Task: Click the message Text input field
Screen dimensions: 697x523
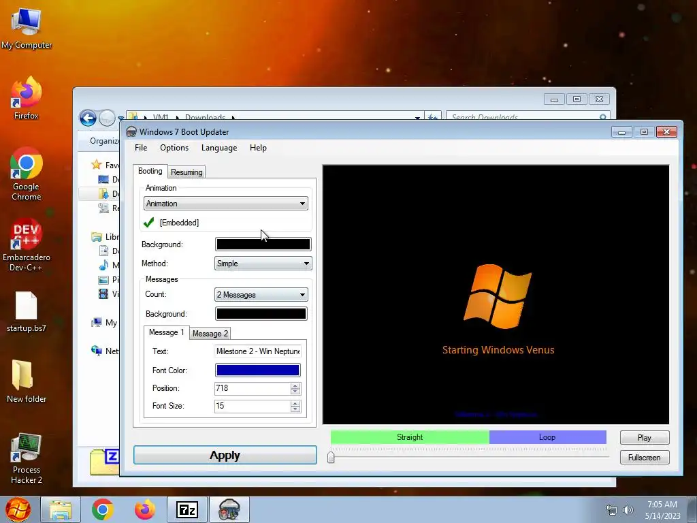Action: tap(258, 351)
